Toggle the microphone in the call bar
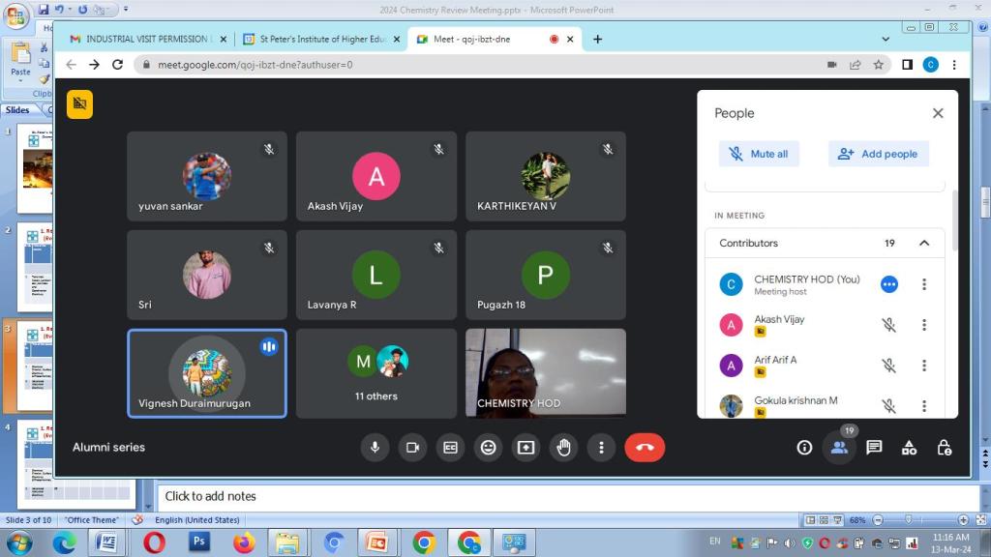The image size is (991, 557). [375, 447]
